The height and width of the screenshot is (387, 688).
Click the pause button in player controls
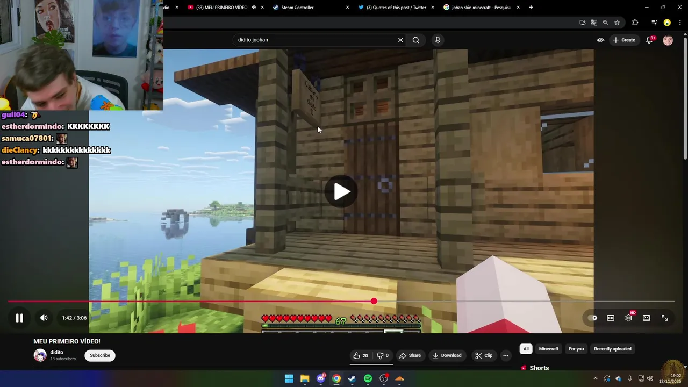coord(19,318)
